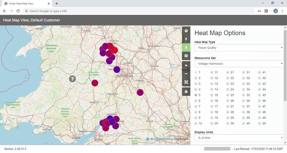
Task: Click the crimson marker near Shropshire Hills
Action: [95, 83]
